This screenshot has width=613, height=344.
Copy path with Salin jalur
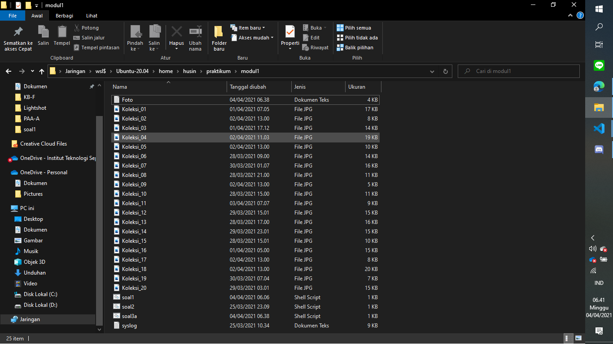coord(89,38)
